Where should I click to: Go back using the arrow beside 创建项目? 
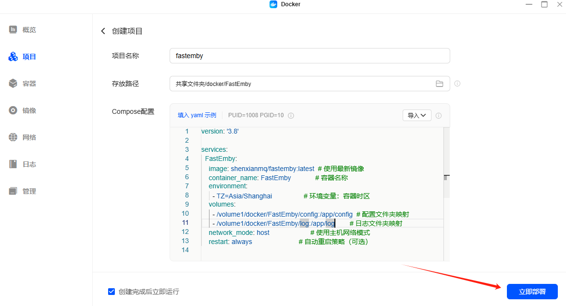103,31
